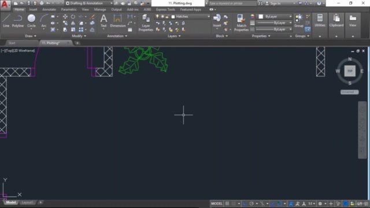Click the Group icon
This screenshot has width=370, height=208.
(299, 21)
